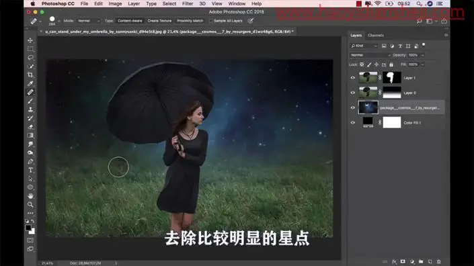Toggle Quick Mask mode
The image size is (474, 266).
(30, 240)
